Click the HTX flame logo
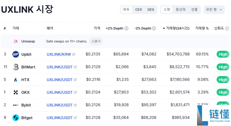This screenshot has width=231, height=126. click(x=16, y=80)
